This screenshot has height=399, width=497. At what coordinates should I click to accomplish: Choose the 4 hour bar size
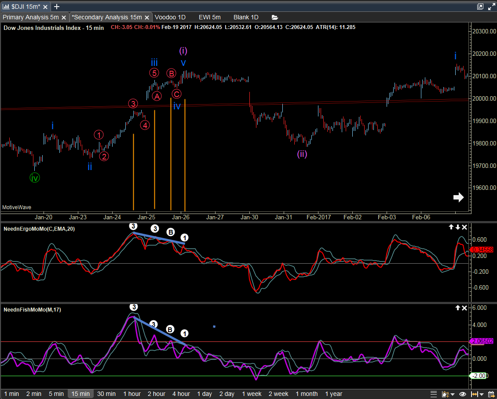pos(181,394)
